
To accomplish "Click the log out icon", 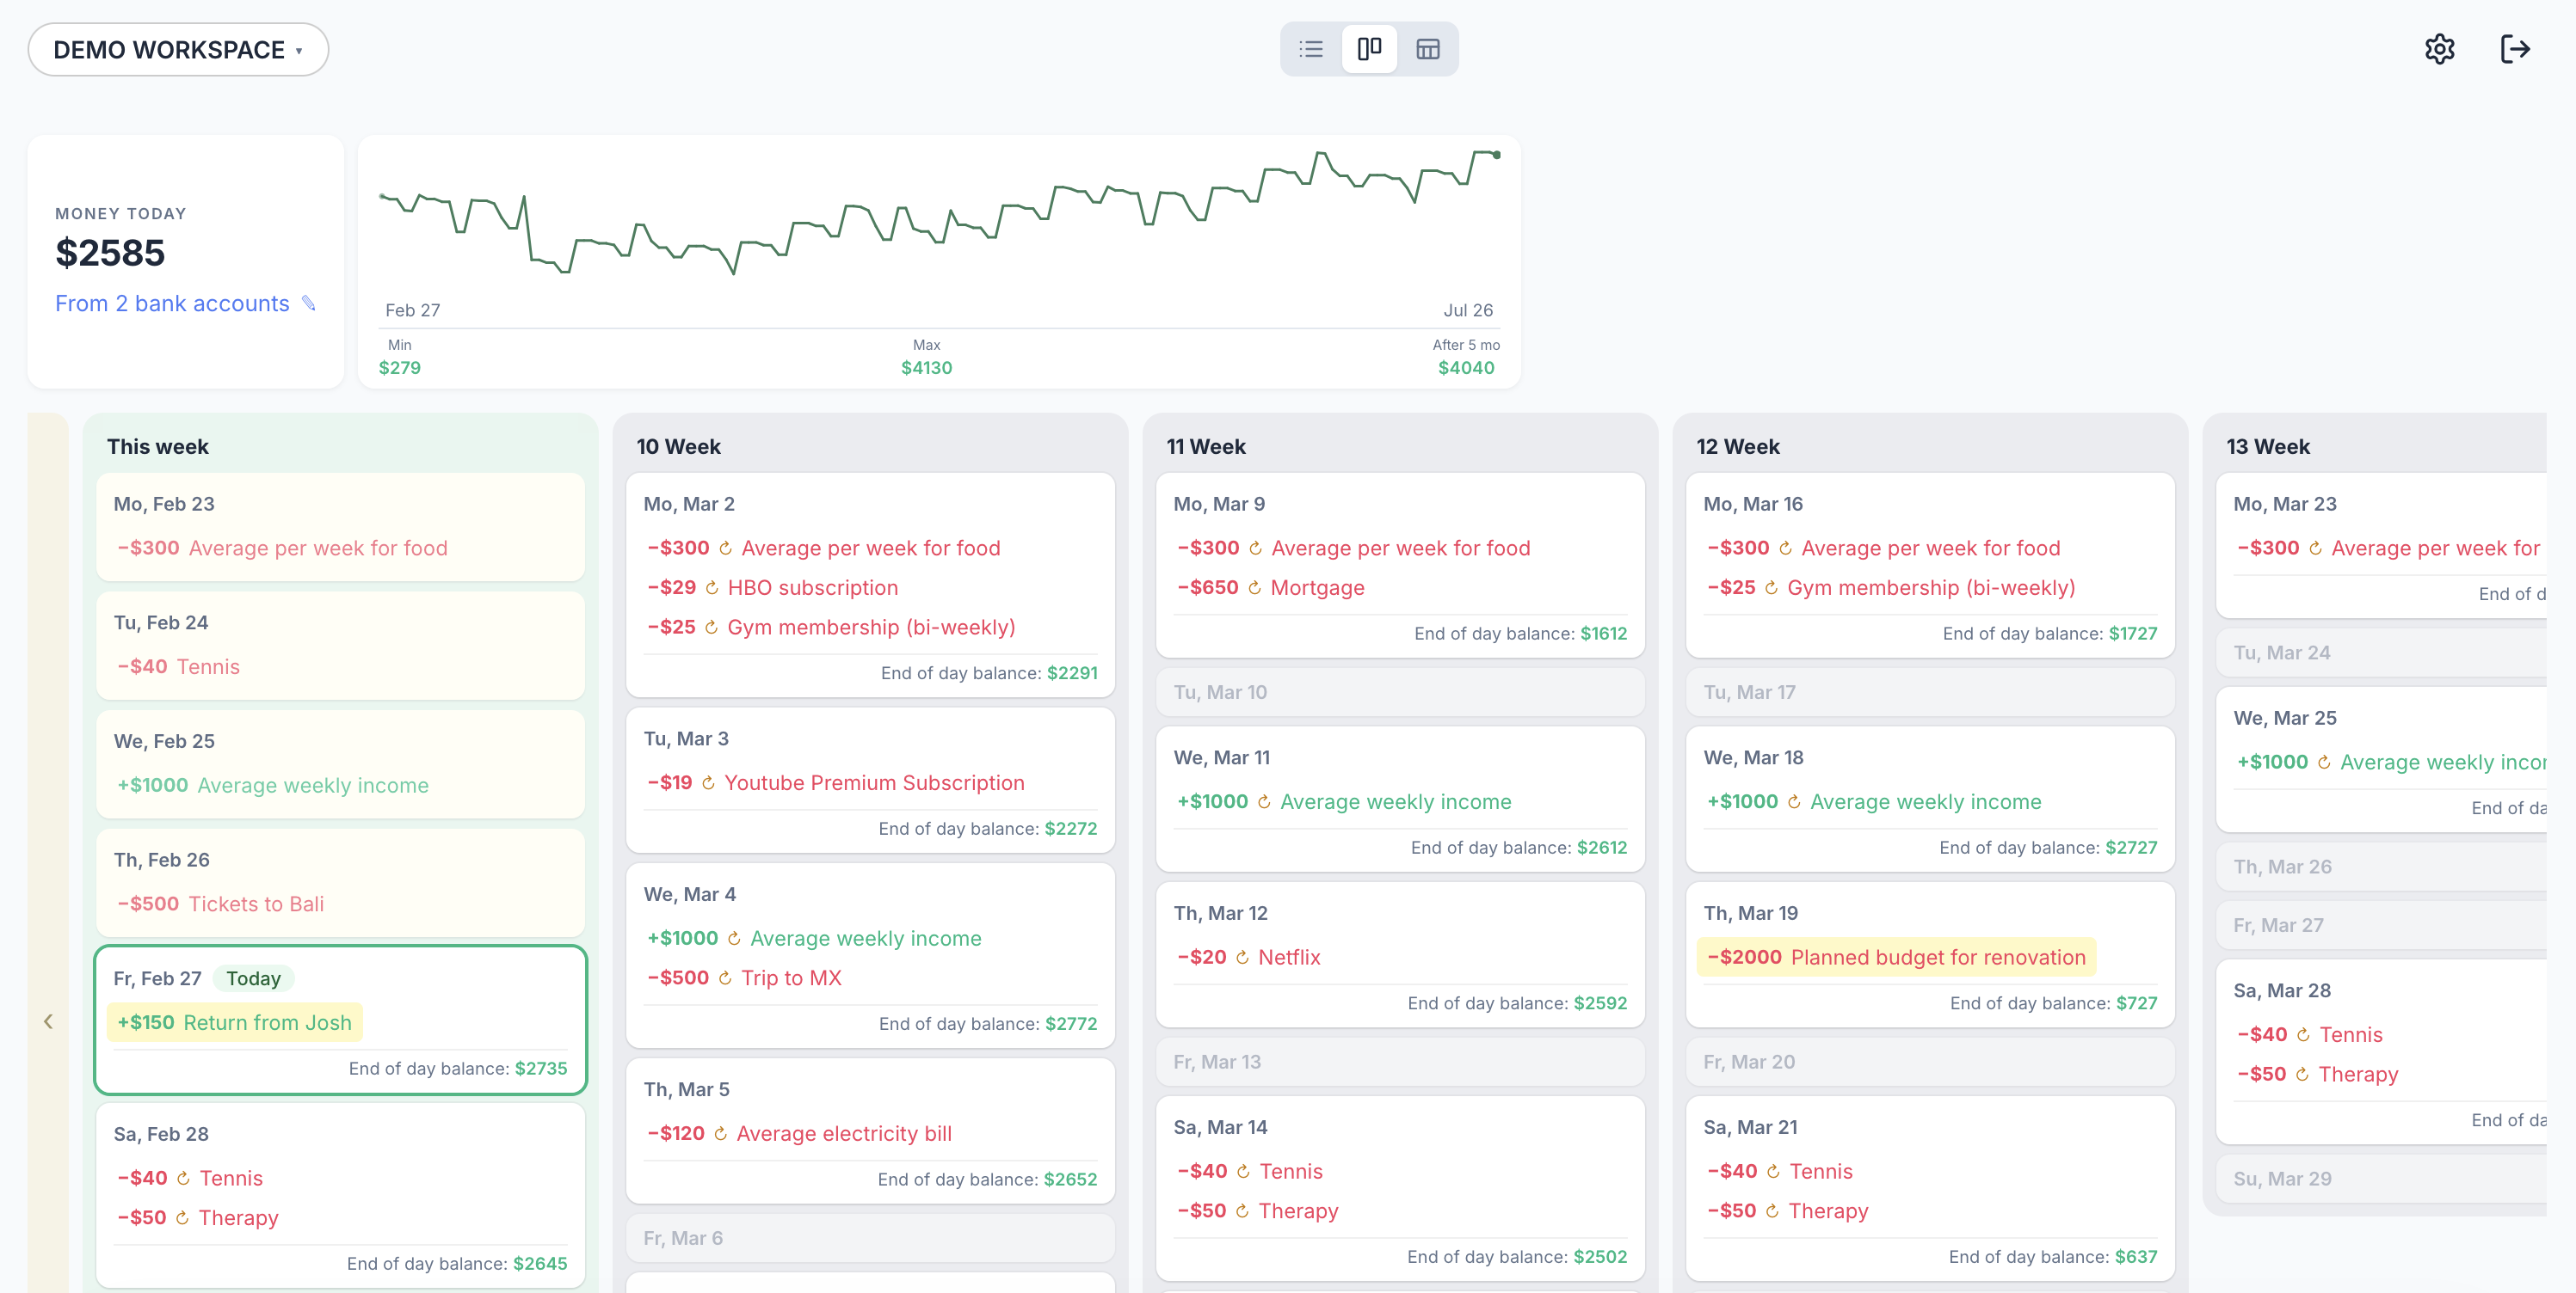I will pyautogui.click(x=2515, y=49).
